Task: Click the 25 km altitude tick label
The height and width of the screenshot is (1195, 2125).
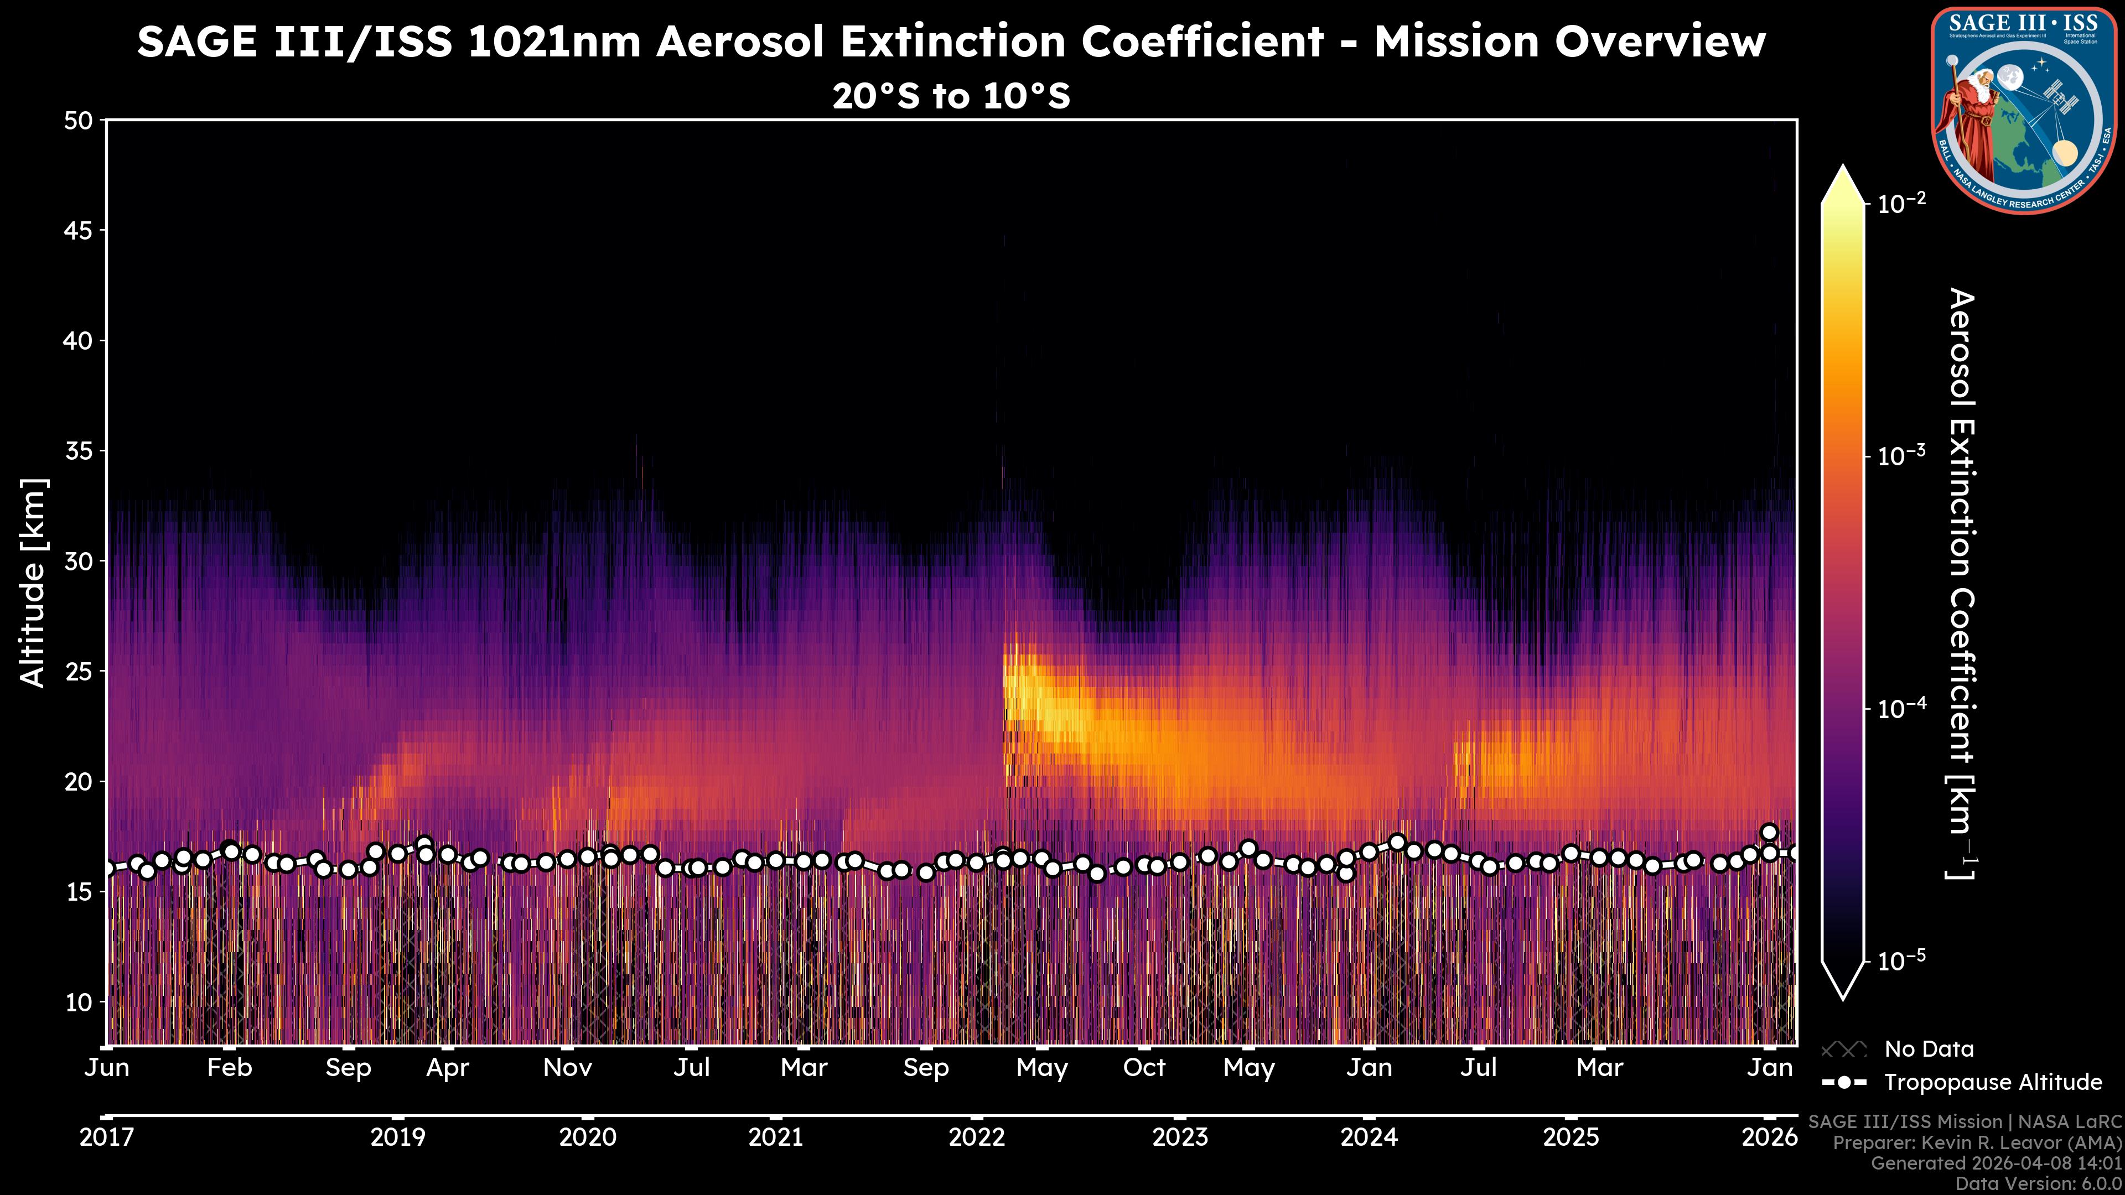Action: (x=79, y=671)
